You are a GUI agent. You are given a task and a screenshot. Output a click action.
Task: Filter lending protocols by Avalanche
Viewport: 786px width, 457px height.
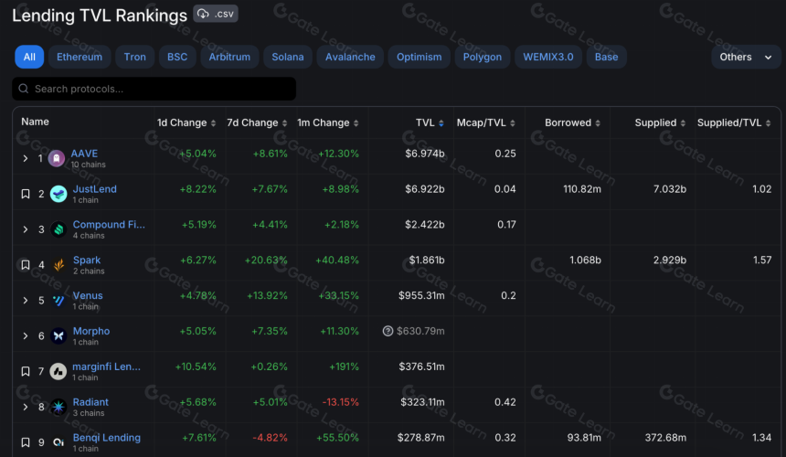(x=350, y=57)
